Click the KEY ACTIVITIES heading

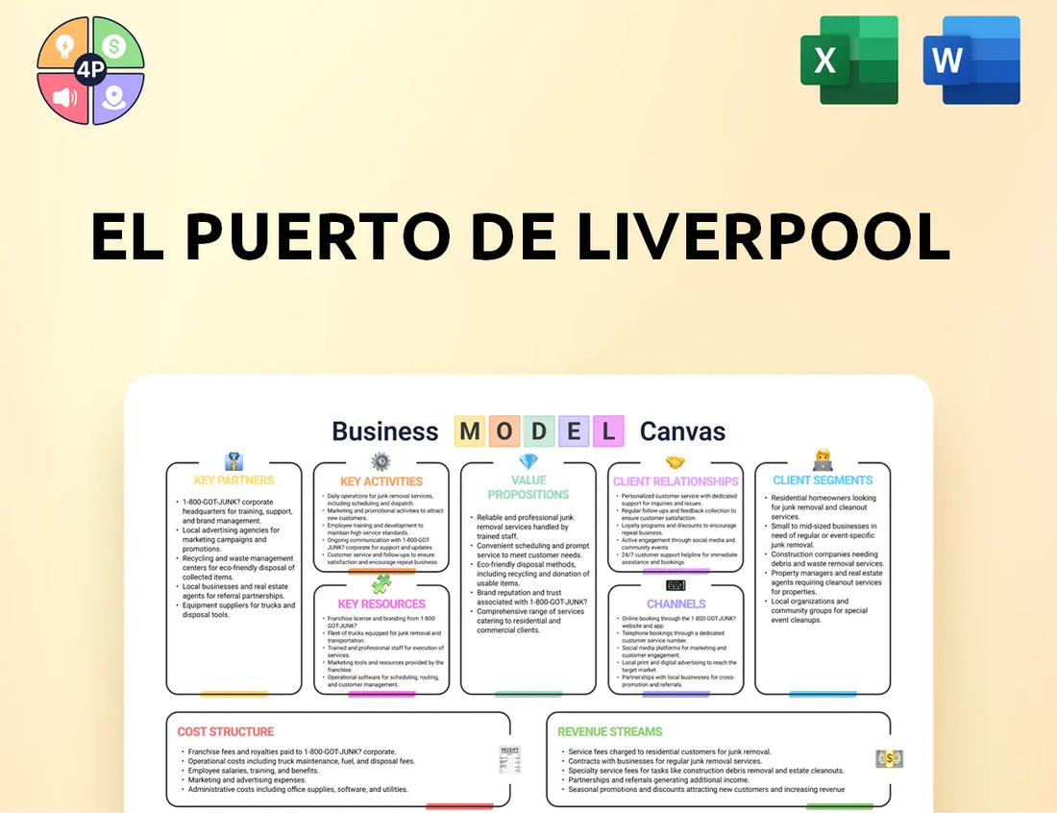(x=381, y=481)
